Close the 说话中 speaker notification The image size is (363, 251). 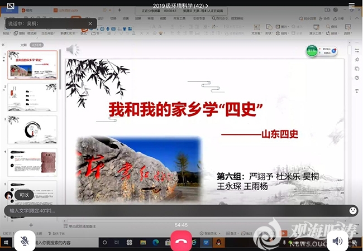[90, 23]
